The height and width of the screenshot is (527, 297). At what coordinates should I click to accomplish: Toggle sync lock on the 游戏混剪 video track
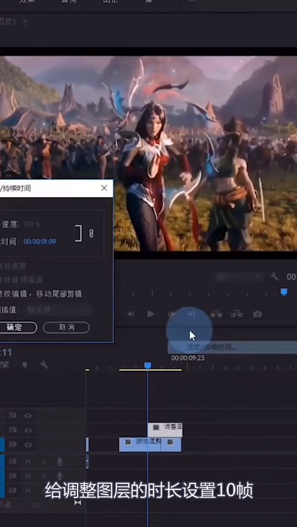tap(13, 445)
